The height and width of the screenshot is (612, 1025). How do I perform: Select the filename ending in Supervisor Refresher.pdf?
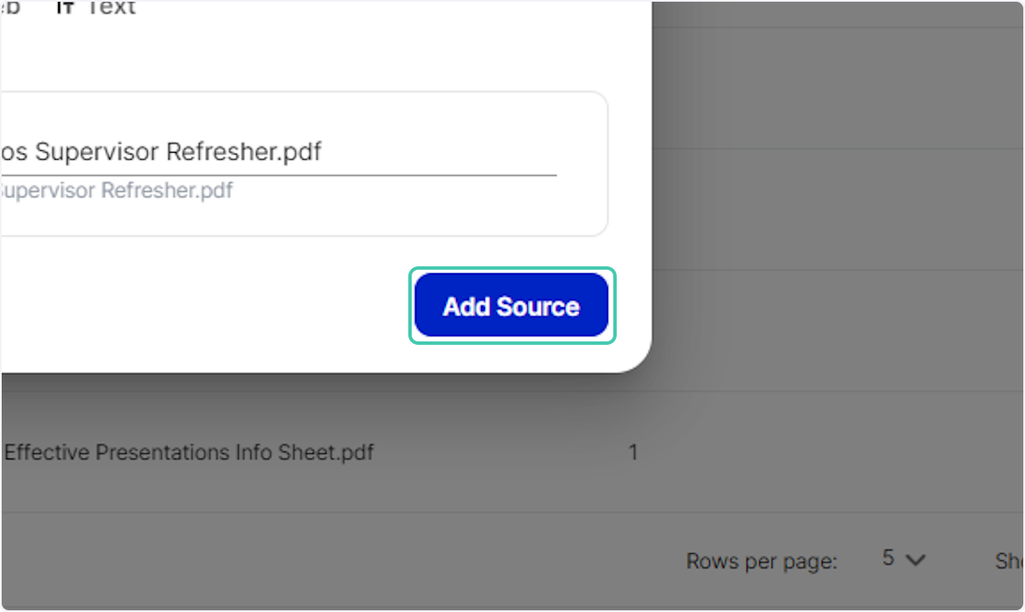pos(162,151)
